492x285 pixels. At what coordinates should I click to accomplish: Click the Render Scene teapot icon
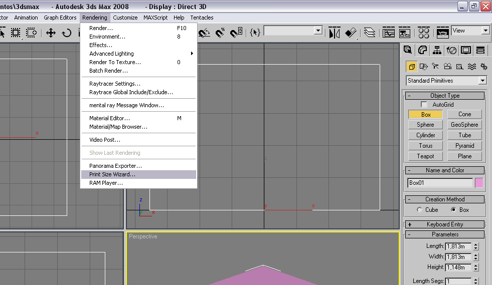pyautogui.click(x=442, y=33)
